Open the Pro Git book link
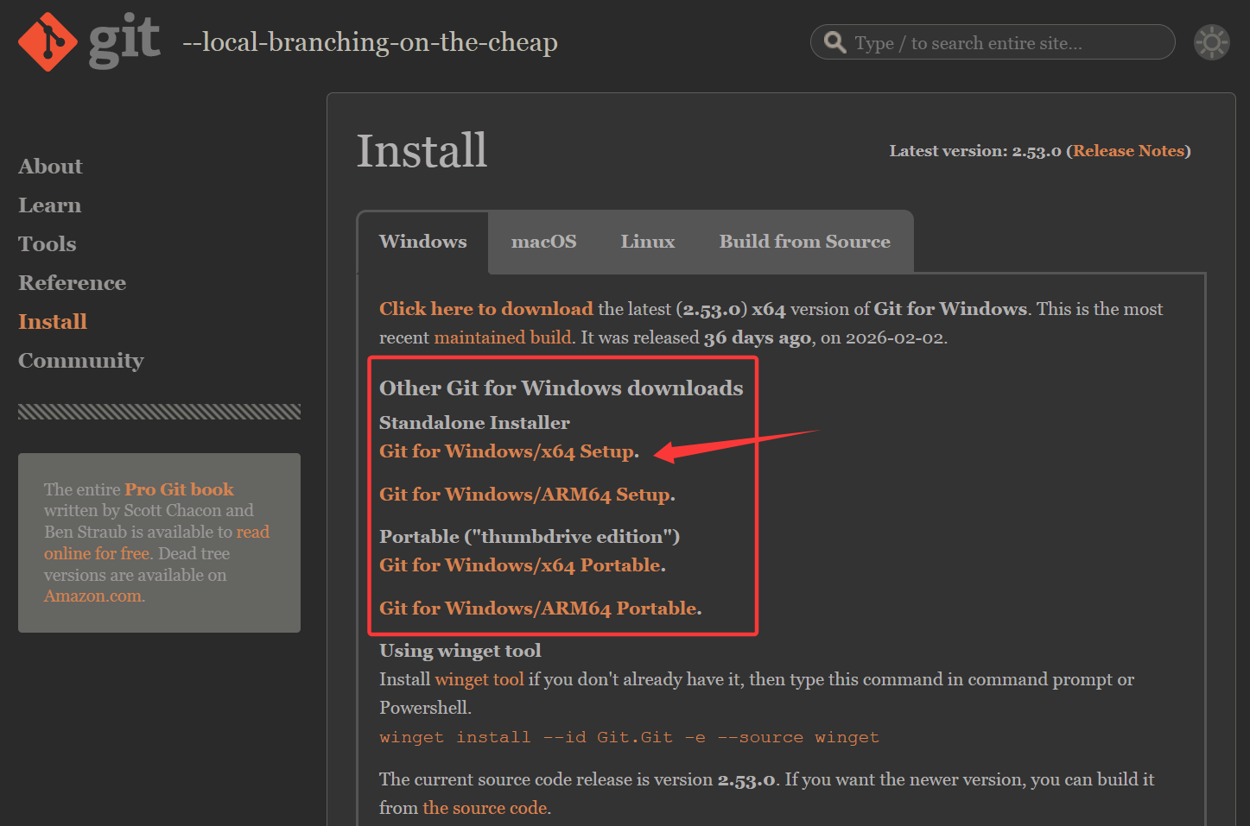Image resolution: width=1250 pixels, height=826 pixels. pyautogui.click(x=179, y=489)
